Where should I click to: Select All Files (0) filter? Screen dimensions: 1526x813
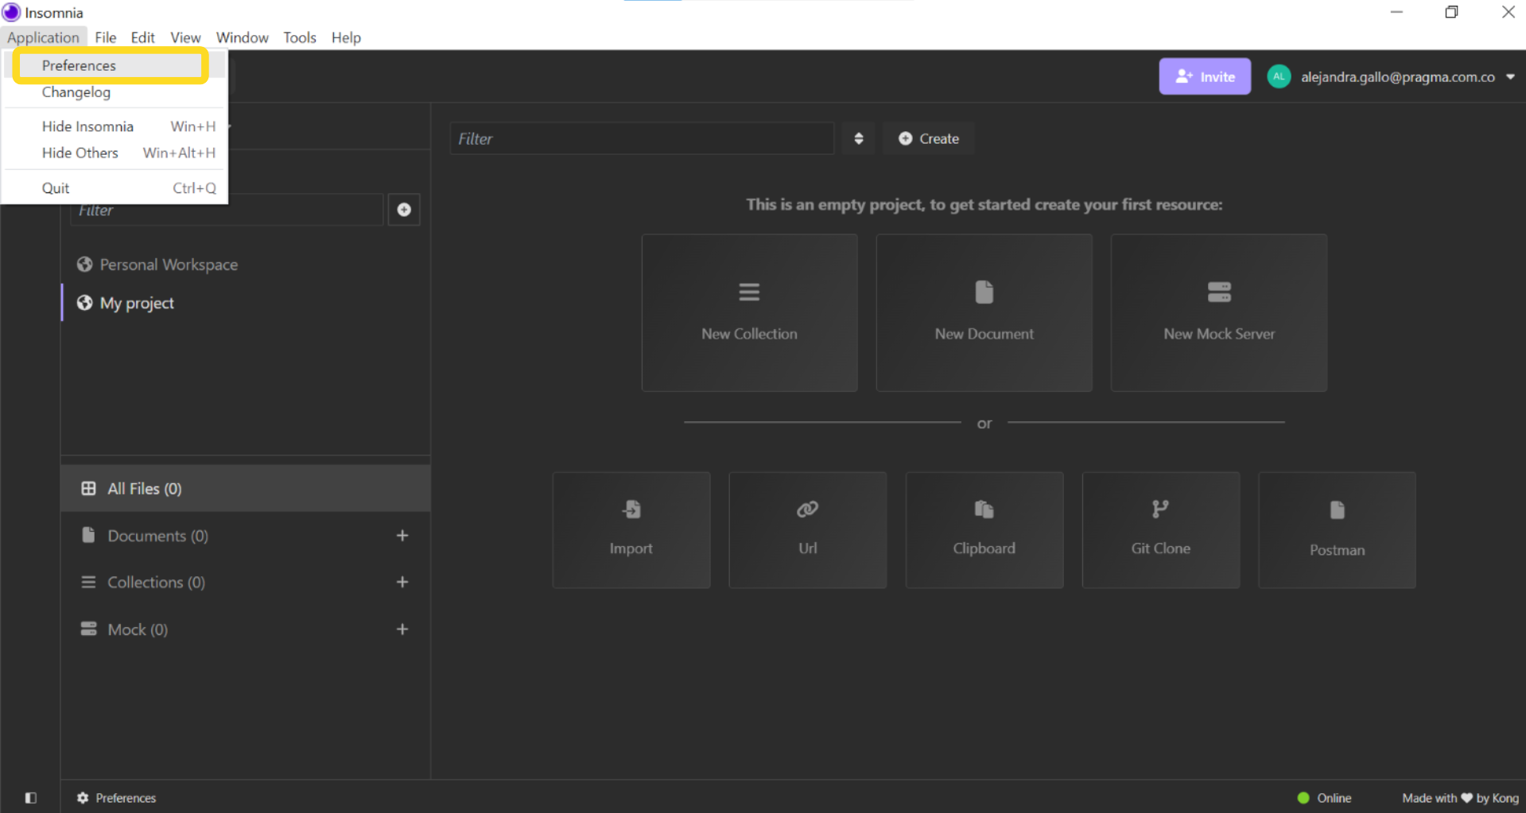point(246,488)
